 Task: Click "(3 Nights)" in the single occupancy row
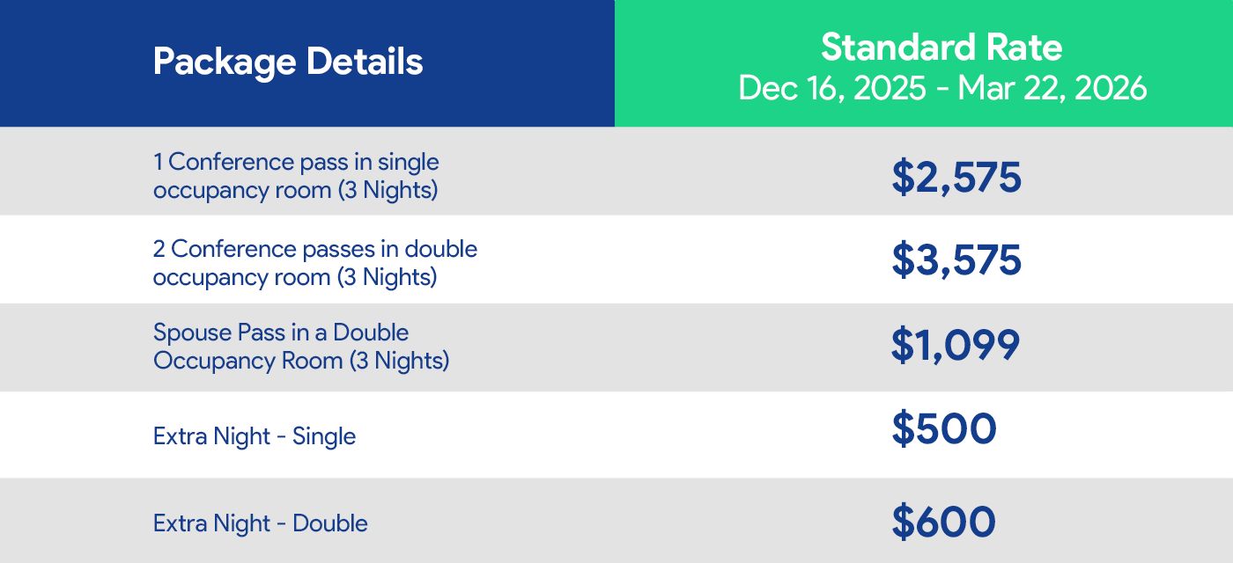coord(388,190)
